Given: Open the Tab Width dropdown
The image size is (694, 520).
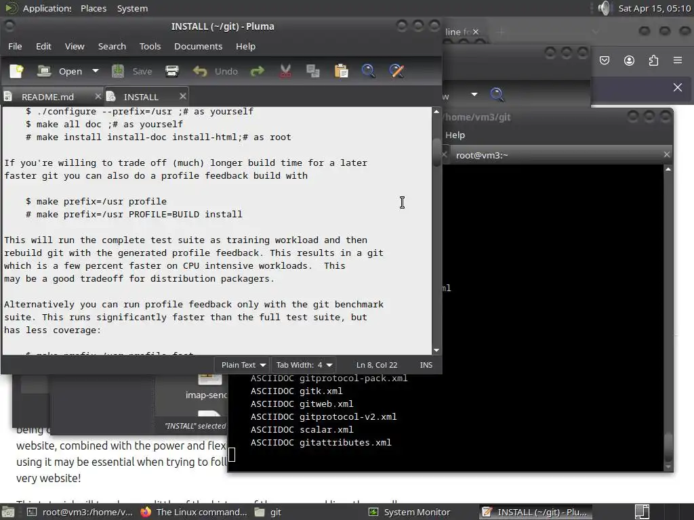Looking at the screenshot, I should [304, 365].
